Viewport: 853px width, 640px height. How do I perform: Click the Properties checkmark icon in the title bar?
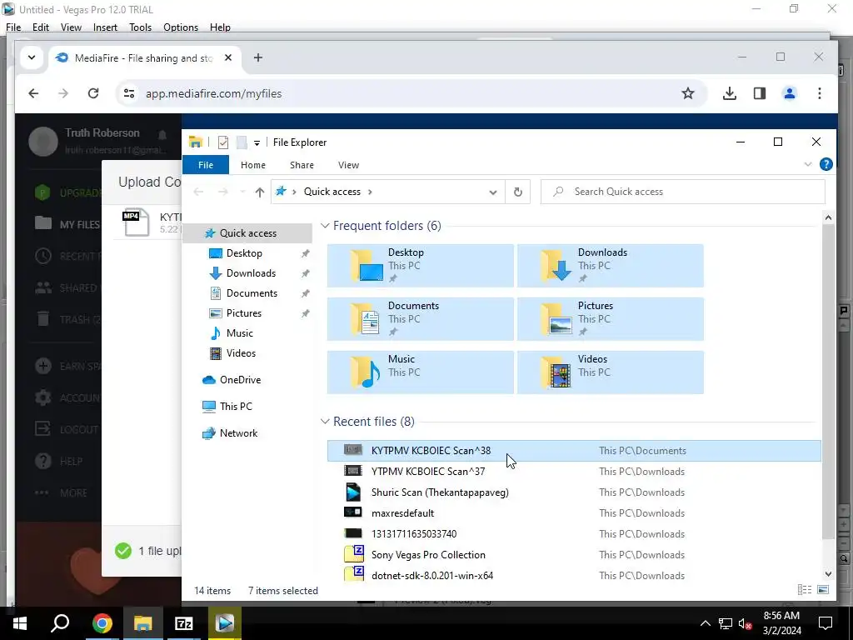coord(223,142)
